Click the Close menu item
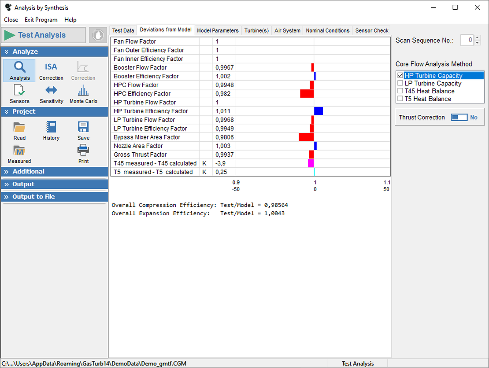489x368 pixels. click(x=11, y=20)
